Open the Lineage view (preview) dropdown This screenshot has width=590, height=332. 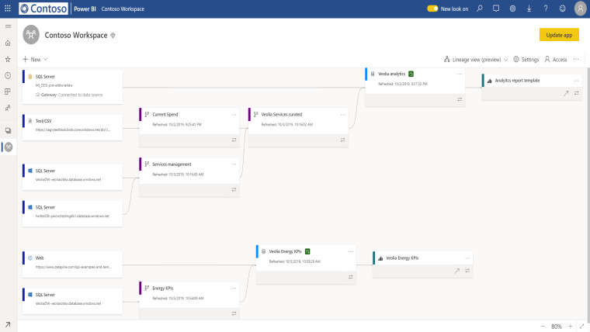[x=476, y=60]
